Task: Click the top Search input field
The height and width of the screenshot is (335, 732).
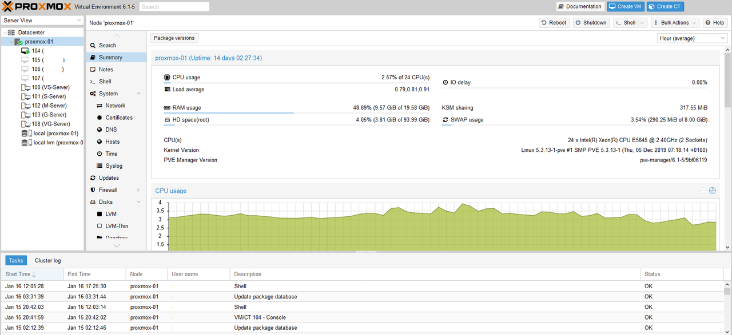Action: click(x=174, y=7)
